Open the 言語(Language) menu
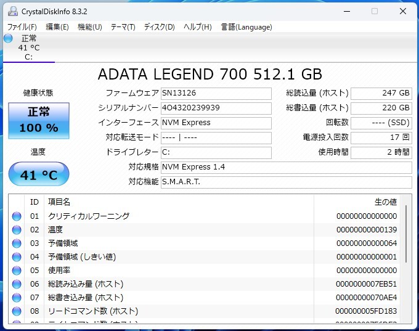The width and height of the screenshot is (419, 331). pyautogui.click(x=246, y=27)
